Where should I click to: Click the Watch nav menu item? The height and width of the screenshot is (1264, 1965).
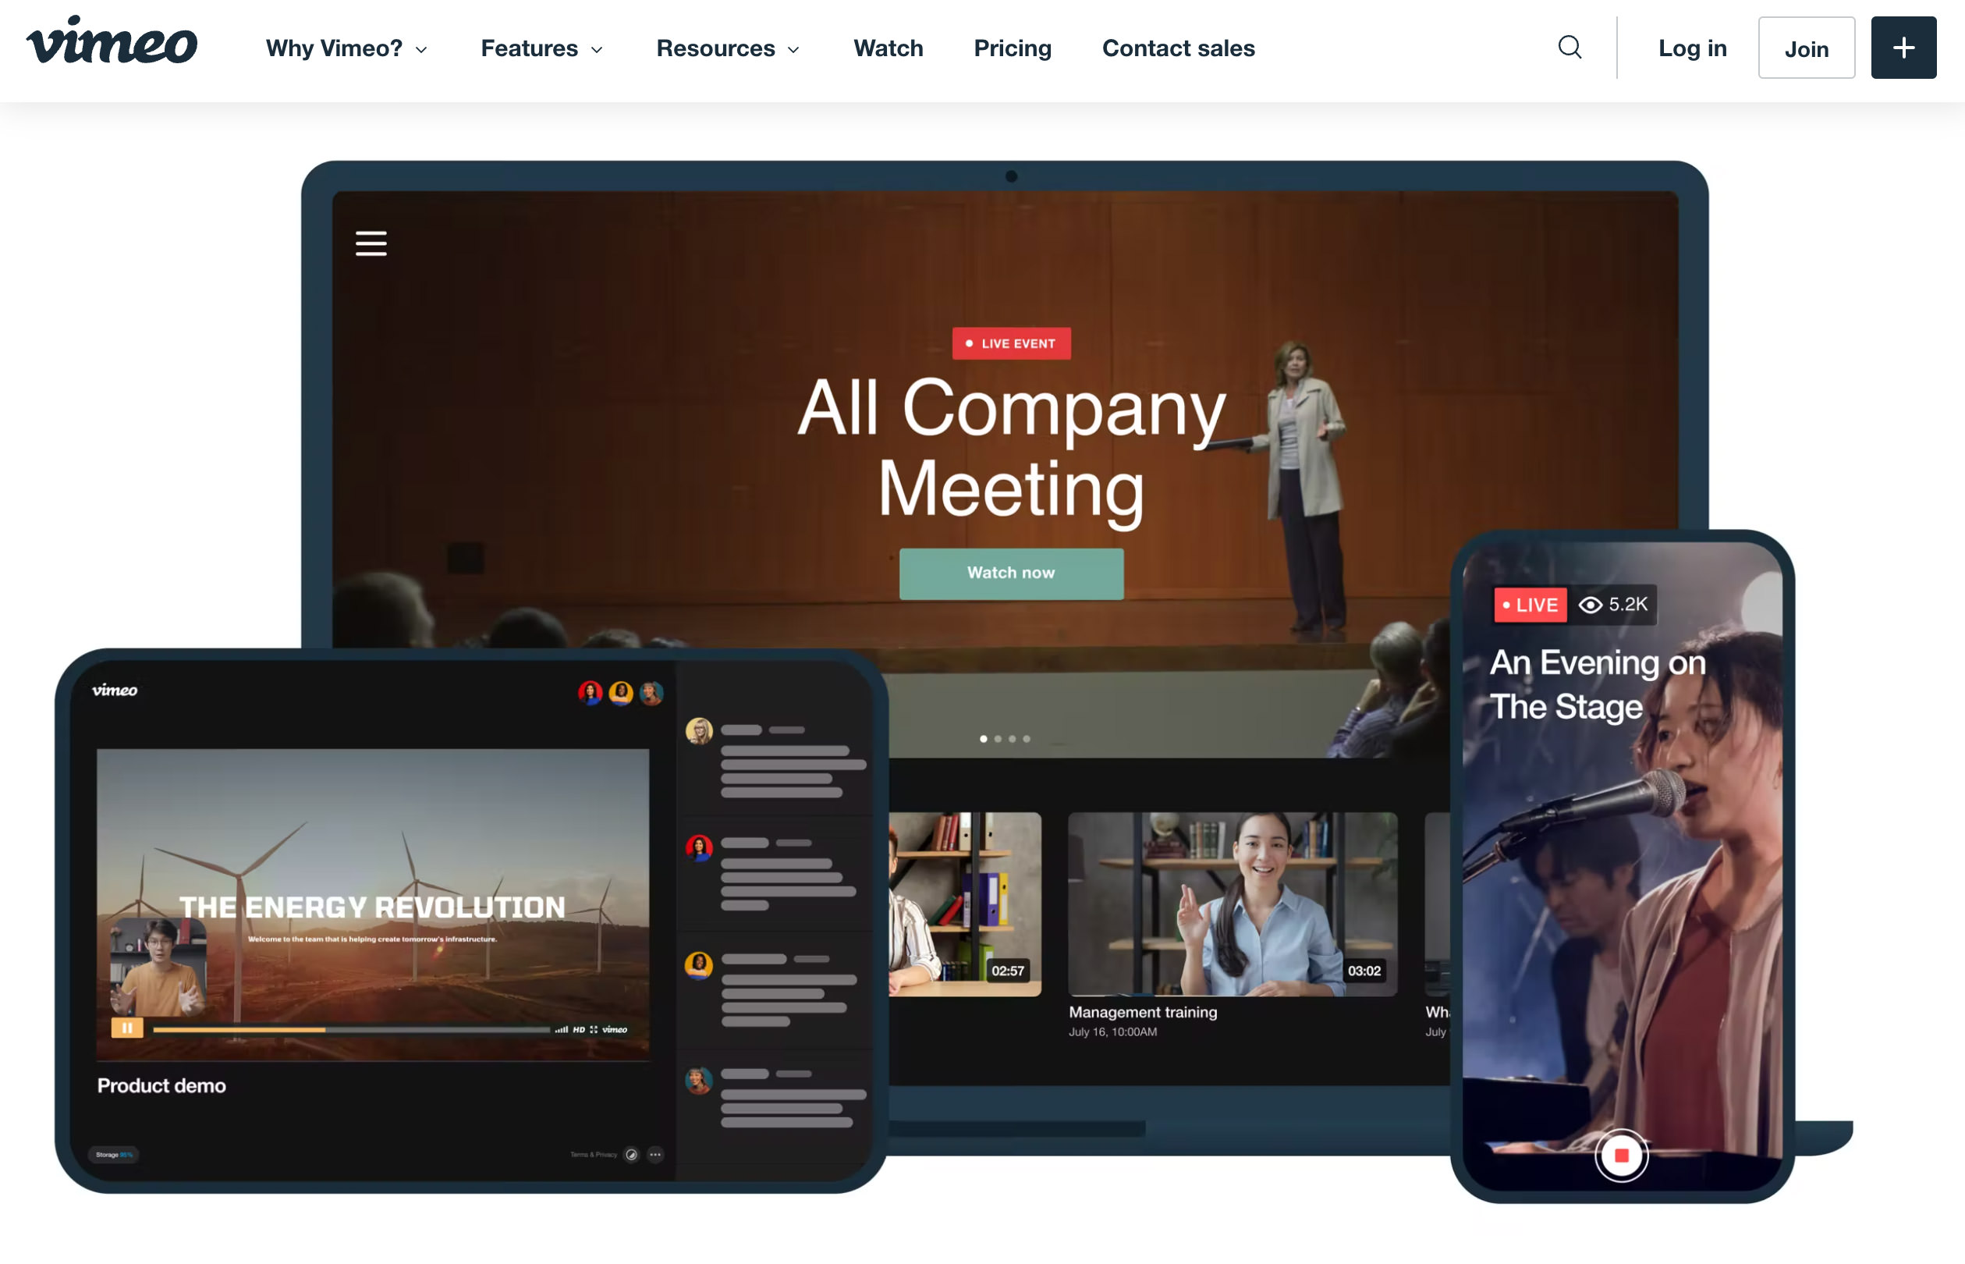pos(888,48)
